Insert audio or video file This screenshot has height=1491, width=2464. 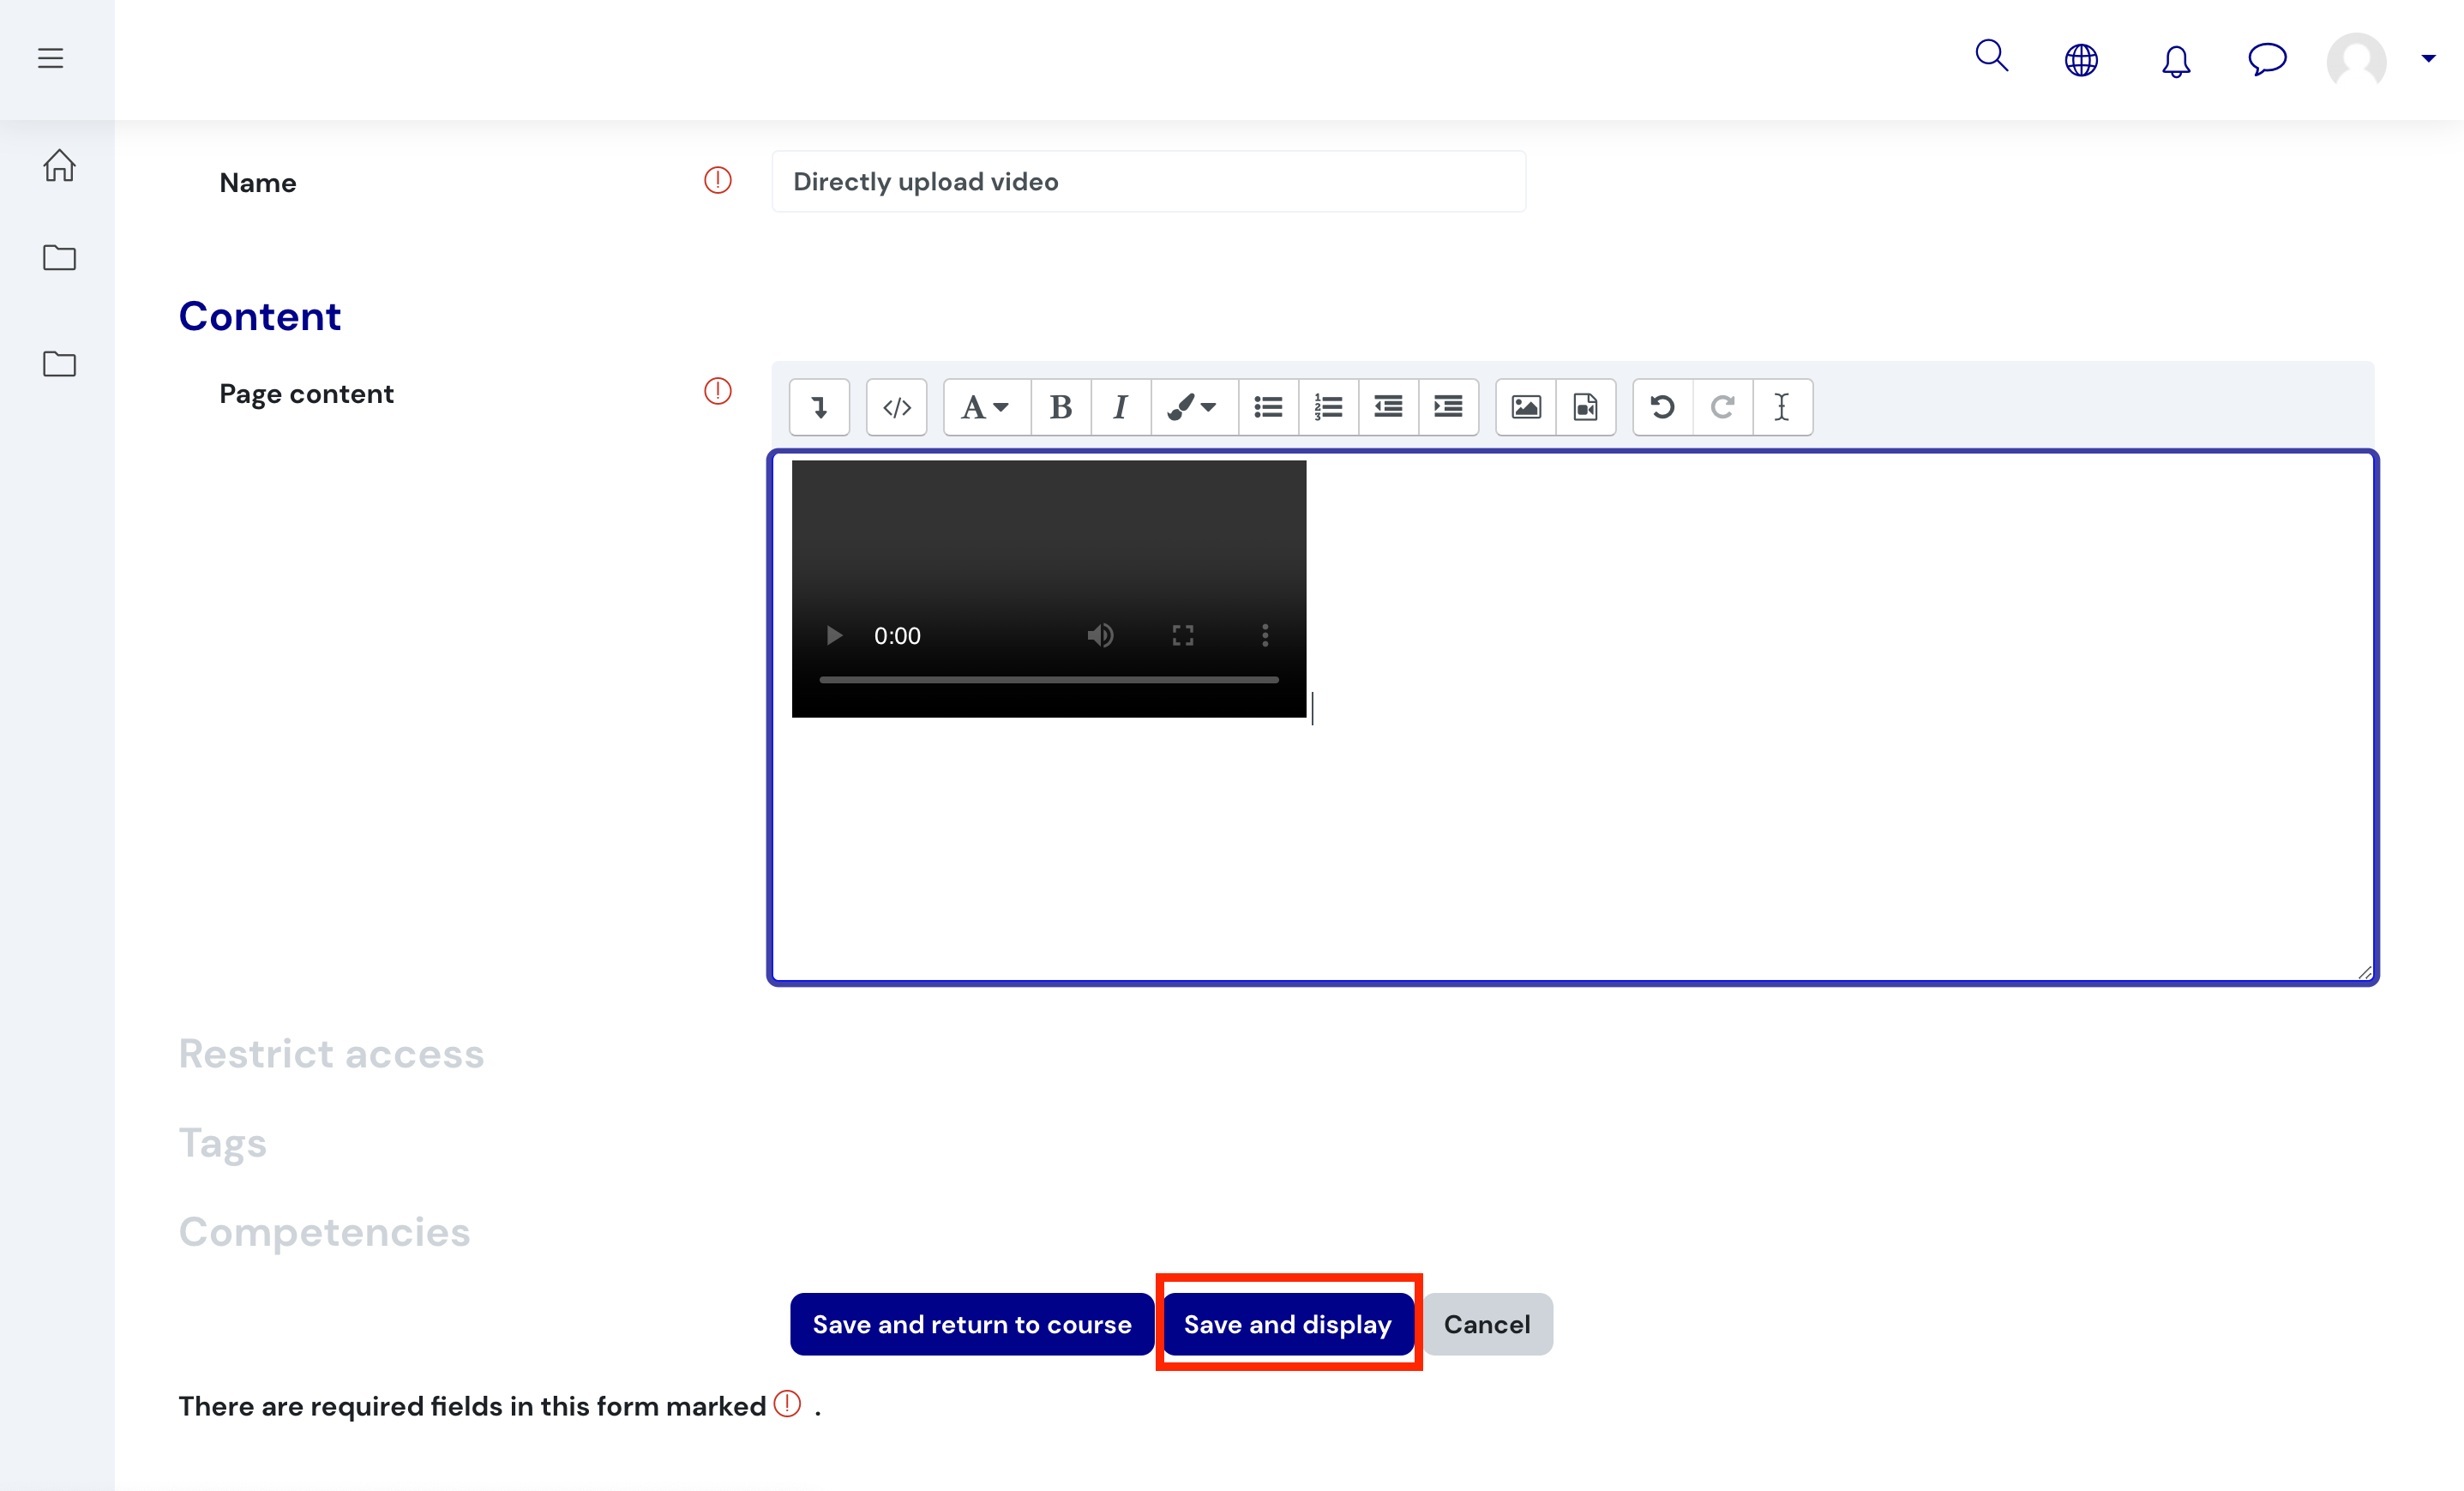(1586, 407)
